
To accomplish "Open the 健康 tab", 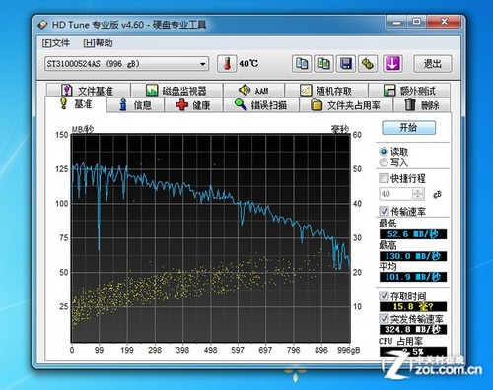I will pos(193,105).
